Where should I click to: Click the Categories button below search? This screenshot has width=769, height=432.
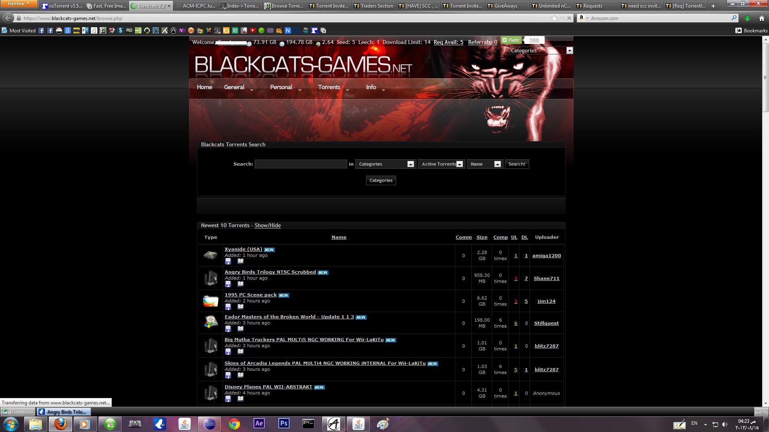[x=381, y=180]
